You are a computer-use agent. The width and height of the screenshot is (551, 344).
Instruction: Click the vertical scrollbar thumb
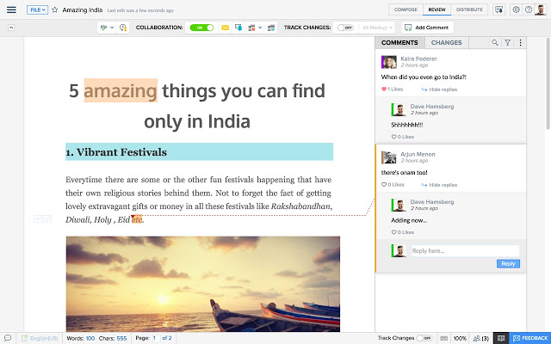548,83
